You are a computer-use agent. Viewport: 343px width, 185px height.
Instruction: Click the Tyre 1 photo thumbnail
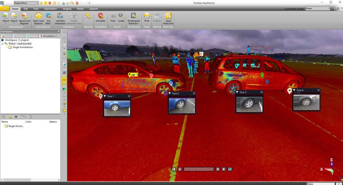[x=117, y=108]
